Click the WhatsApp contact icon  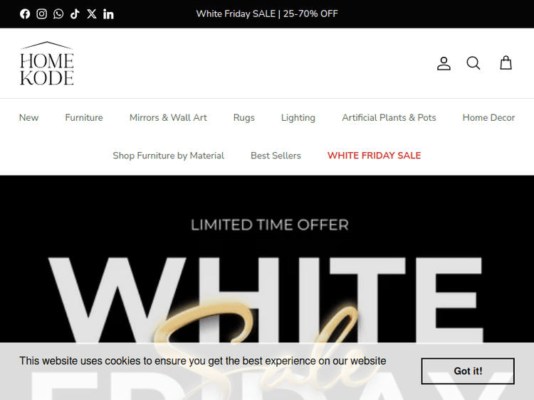point(58,14)
